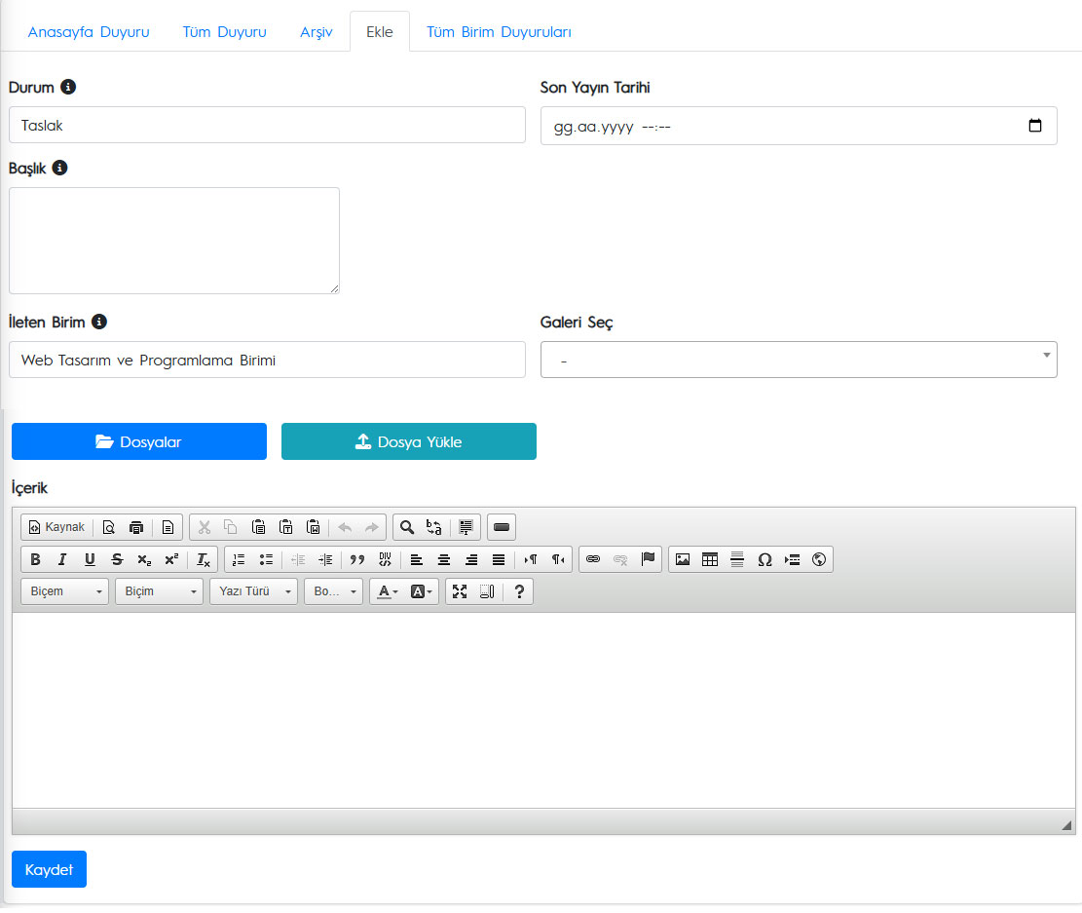This screenshot has height=913, width=1082.
Task: Open the Biçem styles dropdown
Action: [65, 591]
